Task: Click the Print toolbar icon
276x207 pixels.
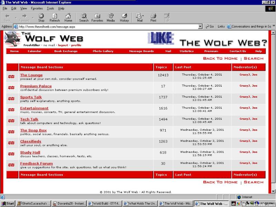Action: pos(153,18)
